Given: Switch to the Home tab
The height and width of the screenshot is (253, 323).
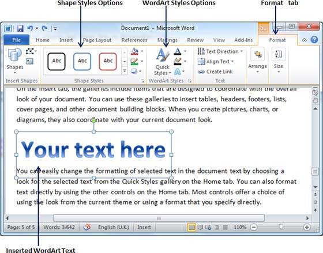Looking at the screenshot, I should (x=43, y=40).
